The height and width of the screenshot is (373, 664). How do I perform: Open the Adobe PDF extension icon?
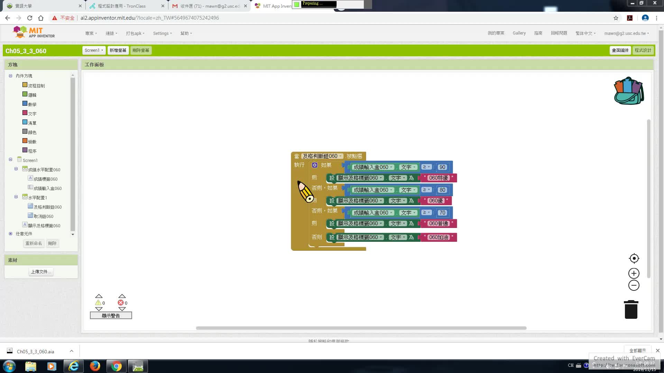coord(630,18)
